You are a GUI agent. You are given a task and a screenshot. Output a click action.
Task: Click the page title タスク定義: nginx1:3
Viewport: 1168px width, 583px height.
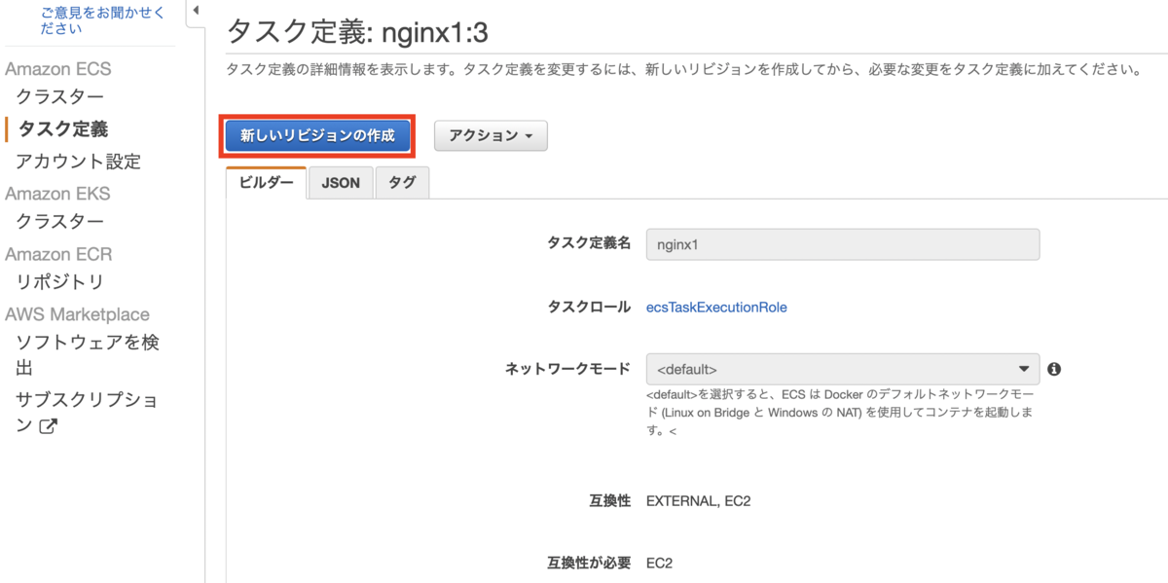click(357, 32)
